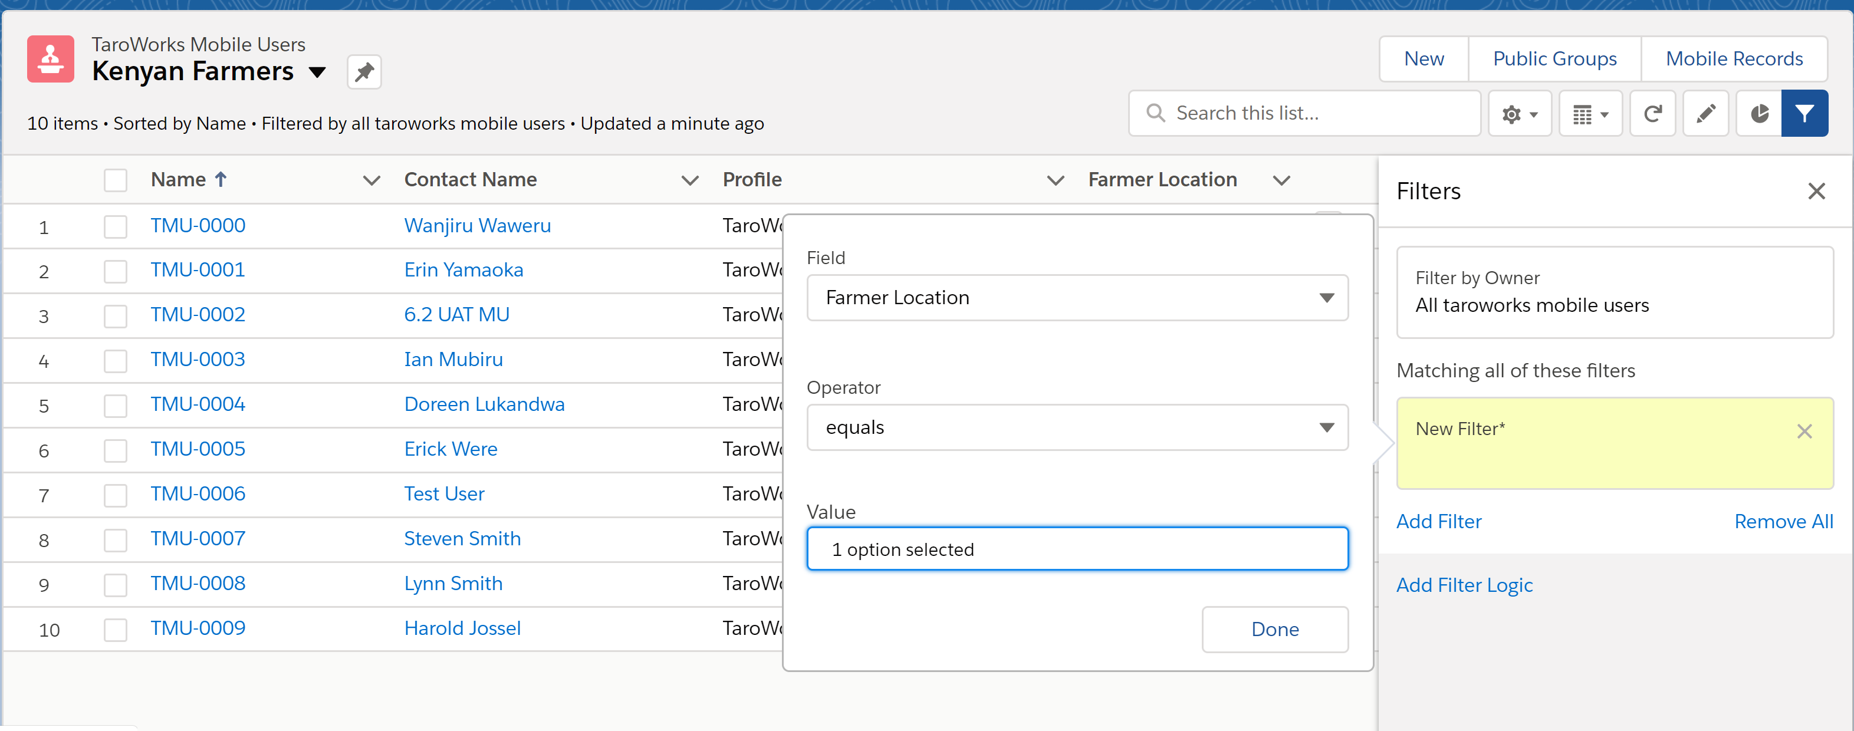Viewport: 1854px width, 731px height.
Task: Open the Kenyan Farmers list view switcher
Action: pyautogui.click(x=317, y=72)
